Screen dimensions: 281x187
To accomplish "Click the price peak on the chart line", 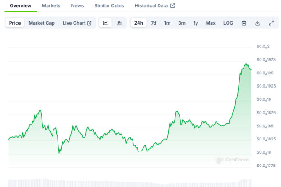I will [246, 64].
